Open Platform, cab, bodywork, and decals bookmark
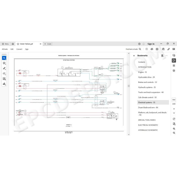 [152, 114]
